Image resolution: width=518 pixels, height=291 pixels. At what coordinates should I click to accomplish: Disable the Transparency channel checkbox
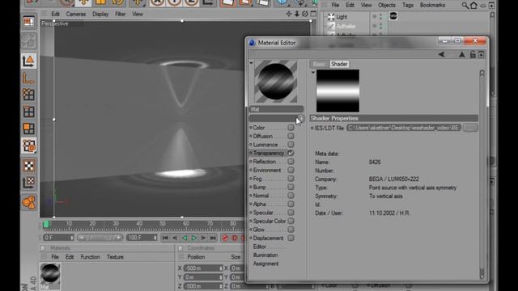pyautogui.click(x=291, y=153)
